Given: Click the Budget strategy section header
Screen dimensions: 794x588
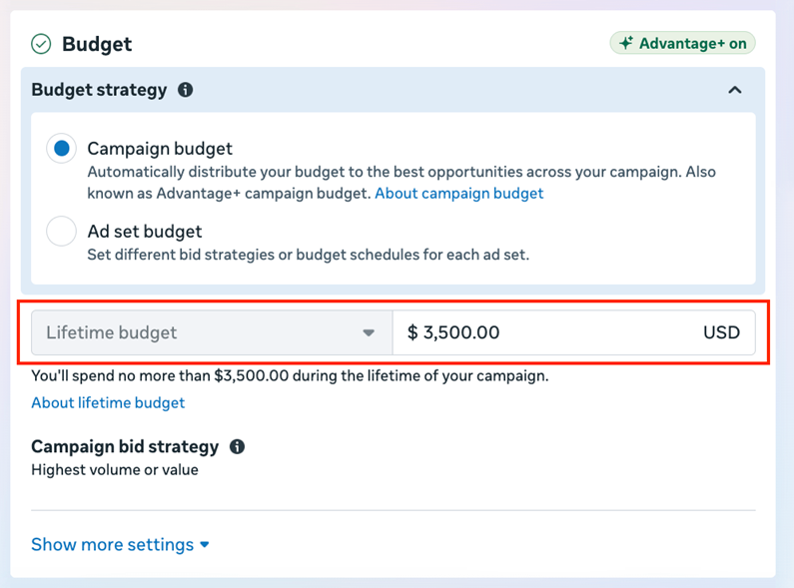Looking at the screenshot, I should tap(99, 90).
